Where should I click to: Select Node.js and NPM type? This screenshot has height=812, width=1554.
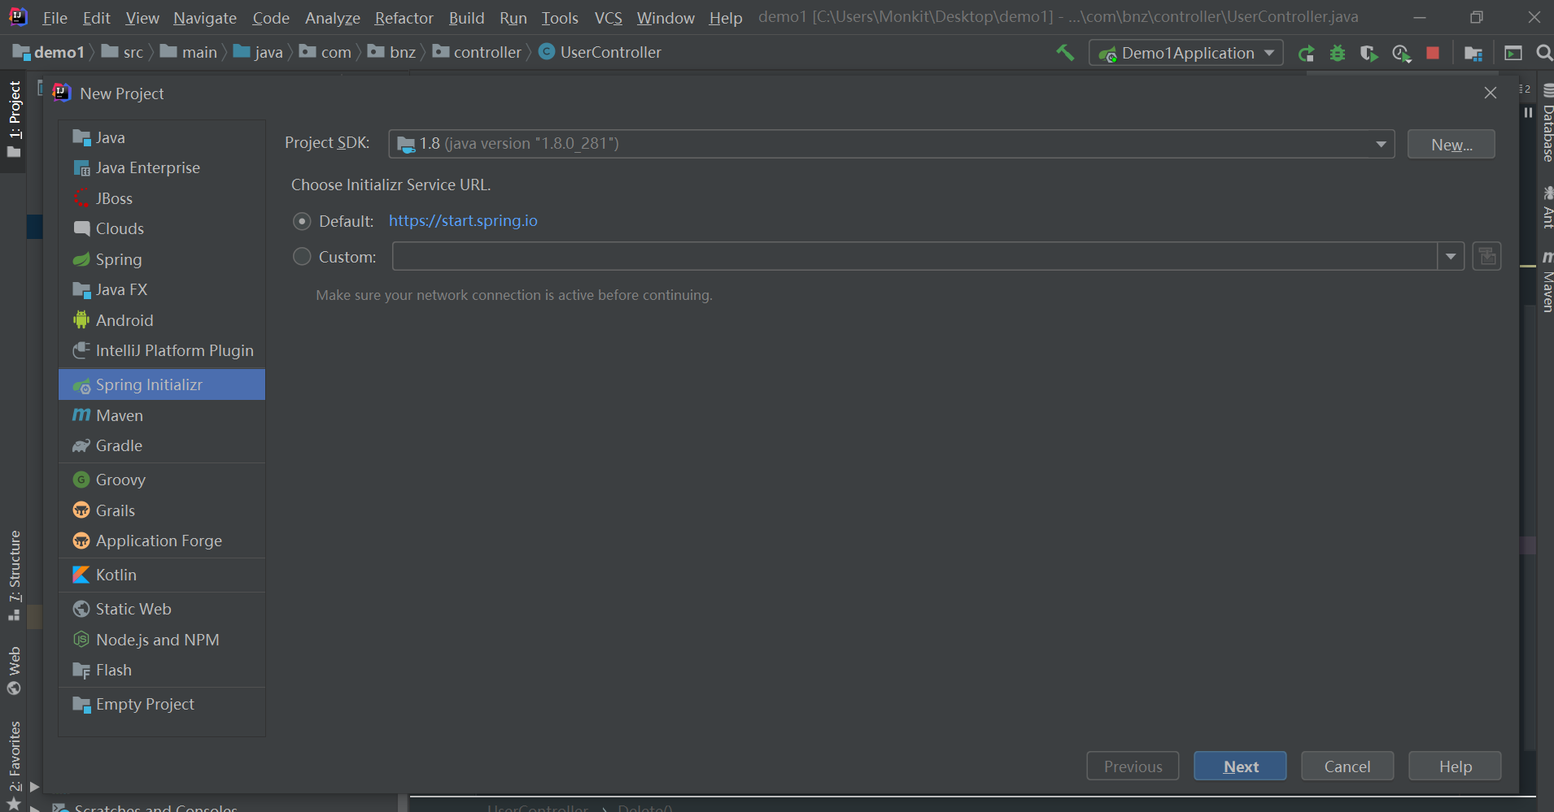click(x=162, y=640)
